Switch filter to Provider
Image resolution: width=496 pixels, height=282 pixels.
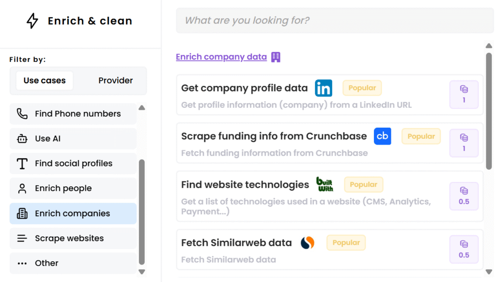pos(115,81)
